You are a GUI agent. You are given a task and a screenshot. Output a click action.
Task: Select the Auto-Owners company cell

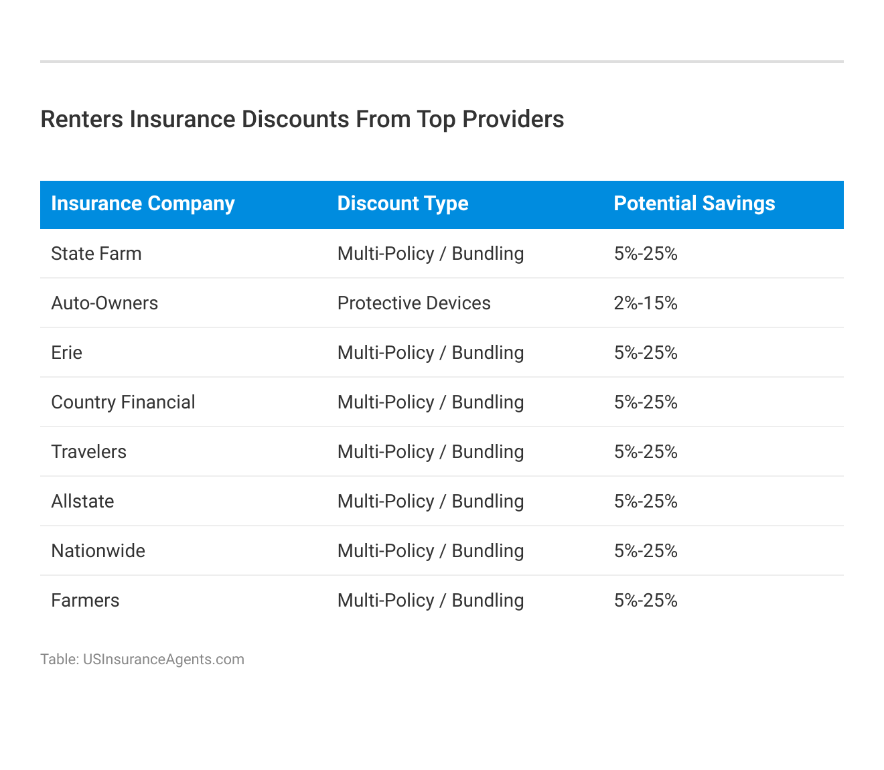(x=104, y=303)
